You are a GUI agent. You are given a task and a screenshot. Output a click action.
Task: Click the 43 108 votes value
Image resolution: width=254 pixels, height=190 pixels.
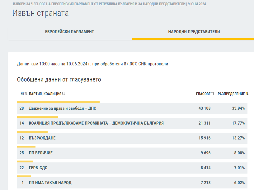(204, 108)
